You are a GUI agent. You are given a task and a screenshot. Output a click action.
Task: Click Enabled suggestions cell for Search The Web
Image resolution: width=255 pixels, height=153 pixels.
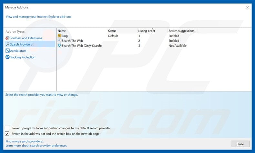click(174, 41)
